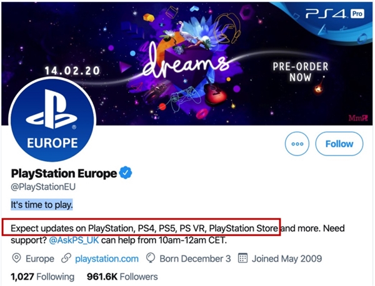
Task: Click the location pin icon beside Europe
Action: click(x=16, y=258)
